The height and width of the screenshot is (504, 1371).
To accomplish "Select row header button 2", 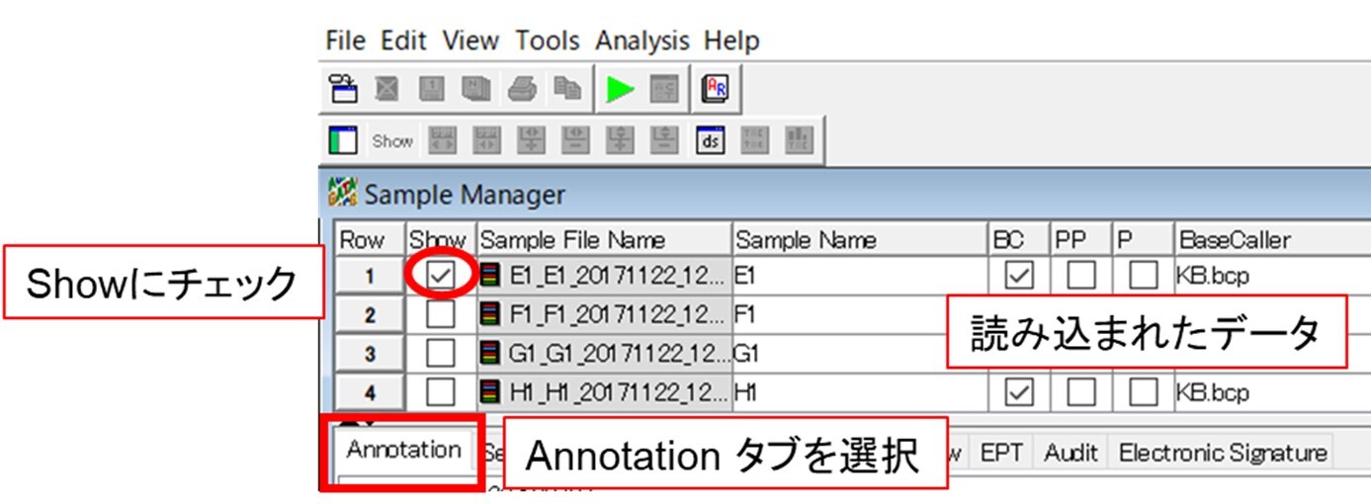I will coord(370,315).
